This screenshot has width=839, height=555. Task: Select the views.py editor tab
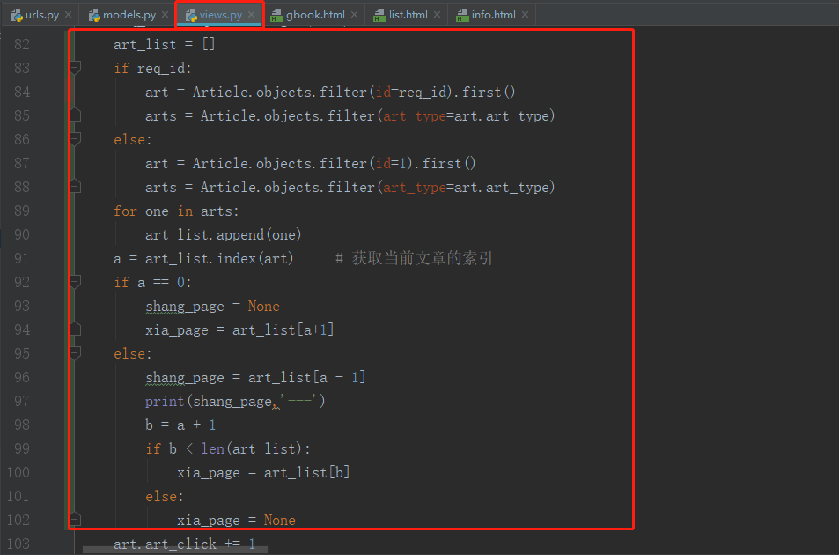220,15
